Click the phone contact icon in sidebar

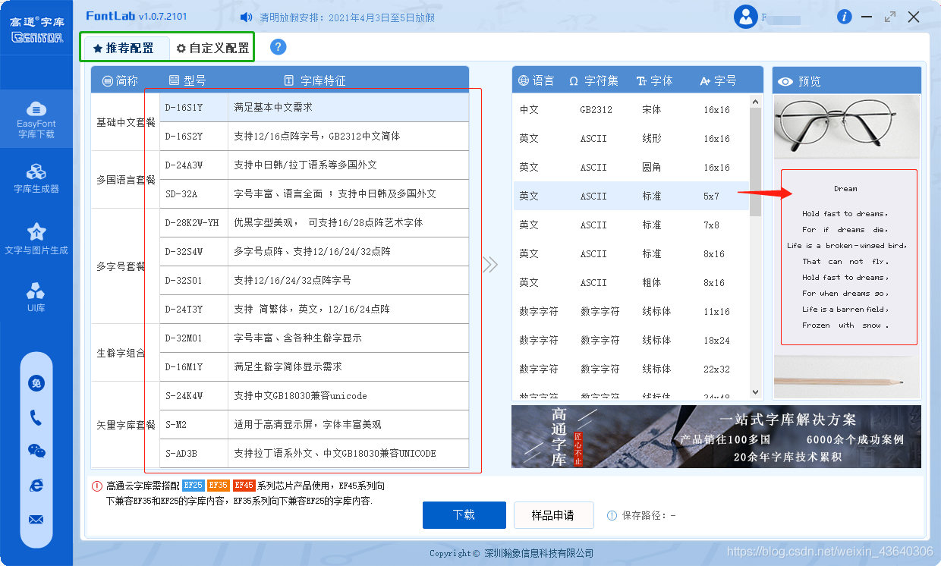[x=36, y=417]
